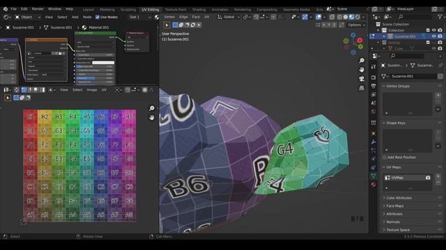
Task: Open the Tool properties tab (wrench and screwdriver)
Action: [x=374, y=67]
